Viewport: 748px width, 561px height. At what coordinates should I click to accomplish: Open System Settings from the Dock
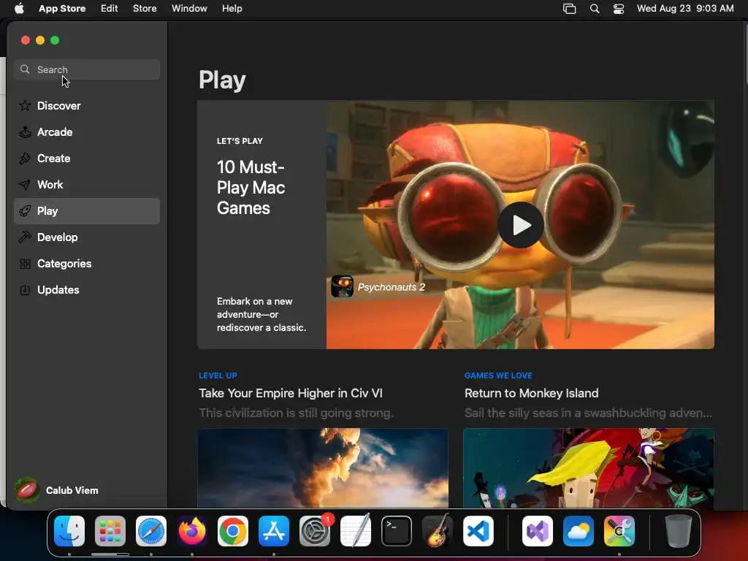coord(315,530)
